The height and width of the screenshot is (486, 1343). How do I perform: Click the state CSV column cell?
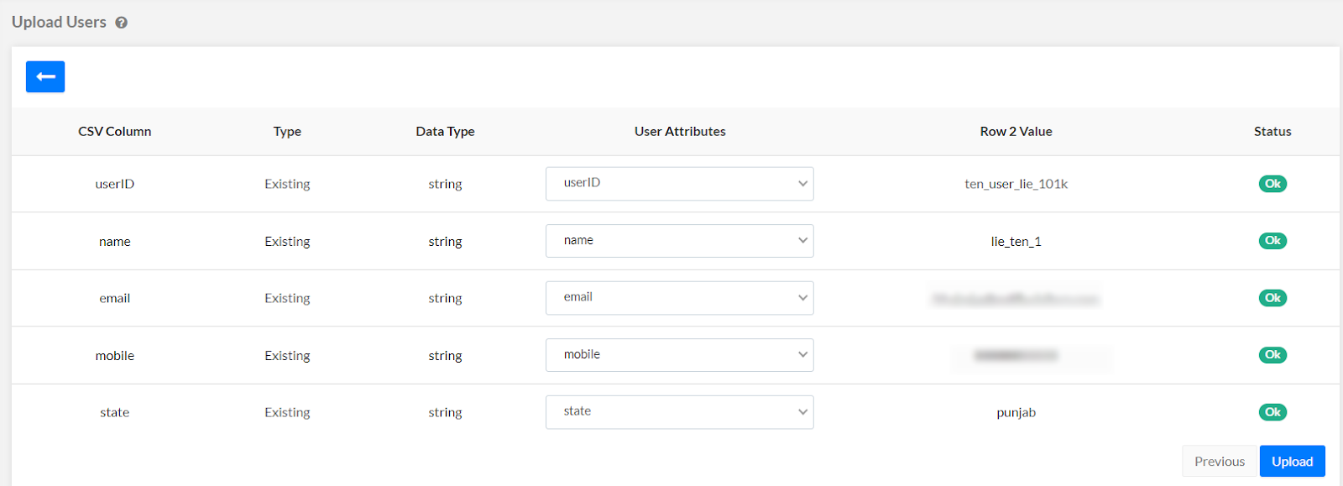tap(115, 412)
